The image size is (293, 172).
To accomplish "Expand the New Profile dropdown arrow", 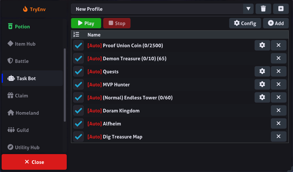I will (248, 9).
